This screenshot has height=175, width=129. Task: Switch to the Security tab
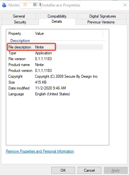(20, 22)
